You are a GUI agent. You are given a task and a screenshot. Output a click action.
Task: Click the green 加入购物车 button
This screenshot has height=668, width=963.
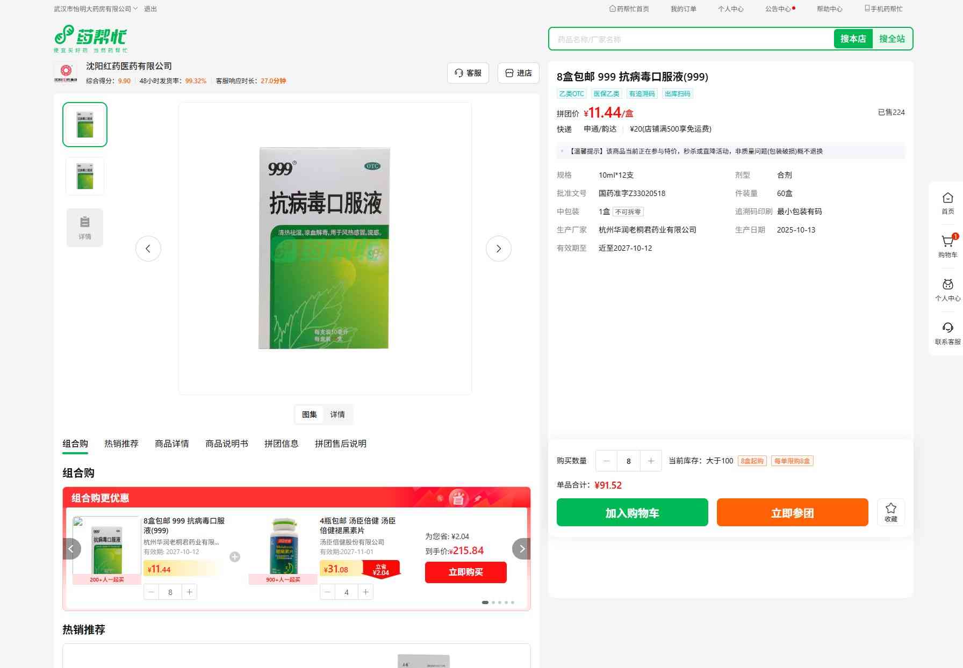point(632,513)
